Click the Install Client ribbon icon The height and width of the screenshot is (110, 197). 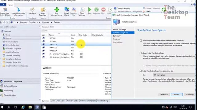tap(66, 9)
